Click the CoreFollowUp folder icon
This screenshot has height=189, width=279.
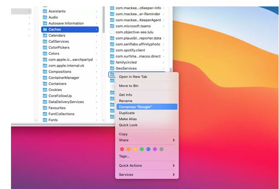[45, 96]
